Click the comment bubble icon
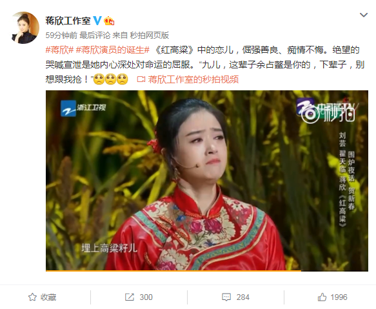Screen dimensions: 376x309 coord(226,297)
